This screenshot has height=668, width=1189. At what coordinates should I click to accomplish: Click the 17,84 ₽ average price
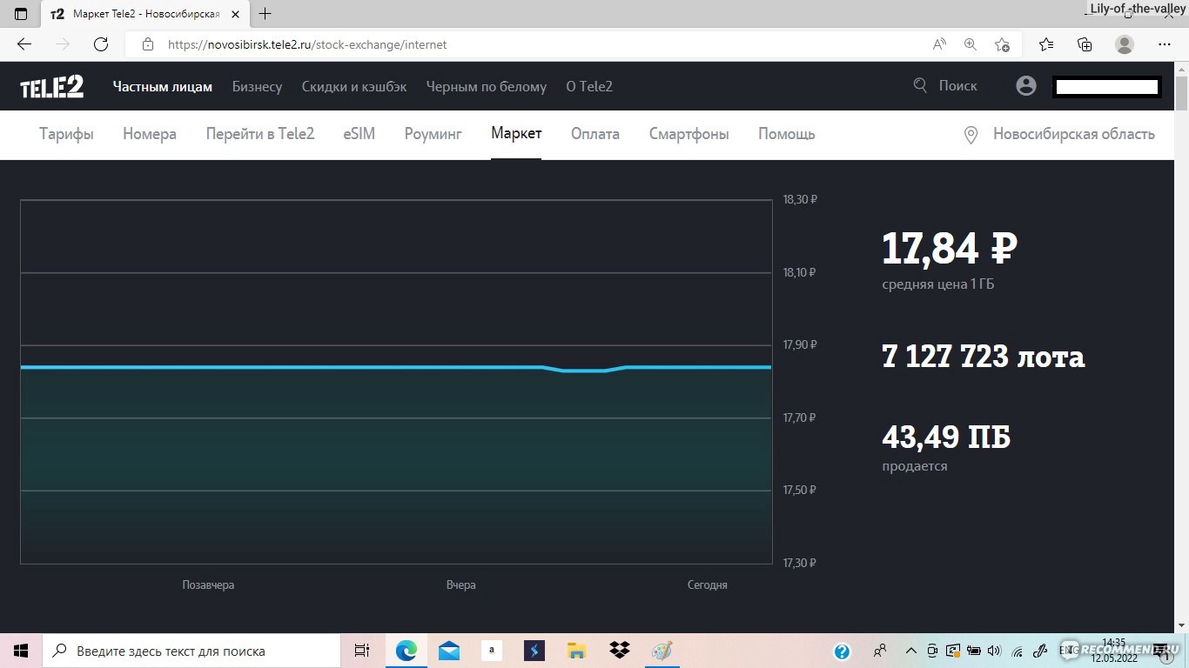tap(950, 248)
